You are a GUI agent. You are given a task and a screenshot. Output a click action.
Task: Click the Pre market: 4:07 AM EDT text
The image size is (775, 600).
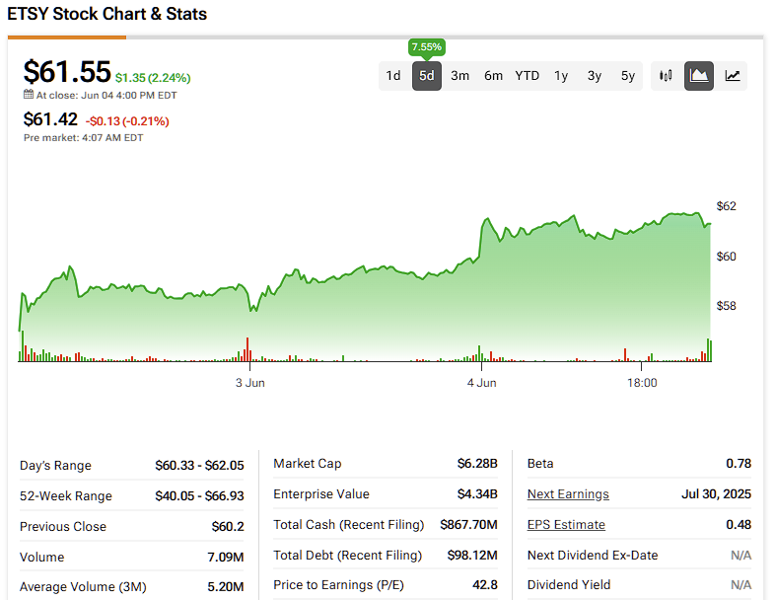pyautogui.click(x=84, y=138)
